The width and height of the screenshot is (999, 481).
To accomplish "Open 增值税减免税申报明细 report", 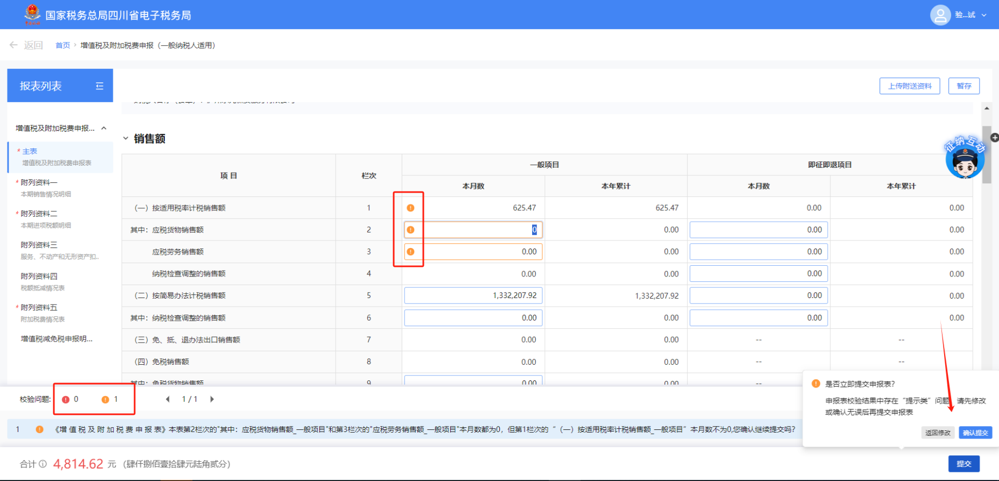I will (57, 339).
